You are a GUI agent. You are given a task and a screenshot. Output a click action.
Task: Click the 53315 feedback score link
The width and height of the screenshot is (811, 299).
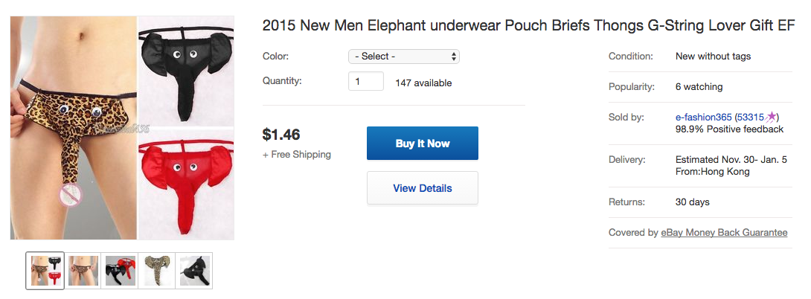tap(750, 118)
